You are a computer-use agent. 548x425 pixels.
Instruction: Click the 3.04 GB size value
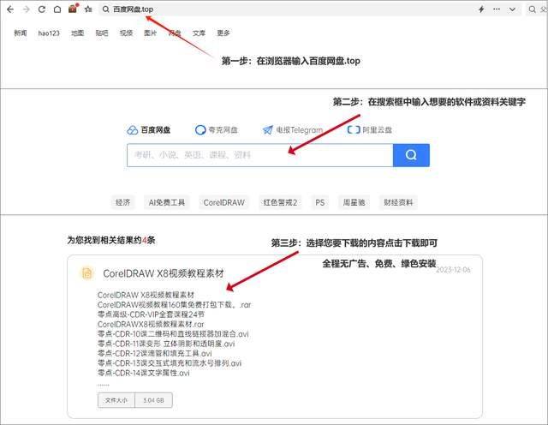point(153,400)
